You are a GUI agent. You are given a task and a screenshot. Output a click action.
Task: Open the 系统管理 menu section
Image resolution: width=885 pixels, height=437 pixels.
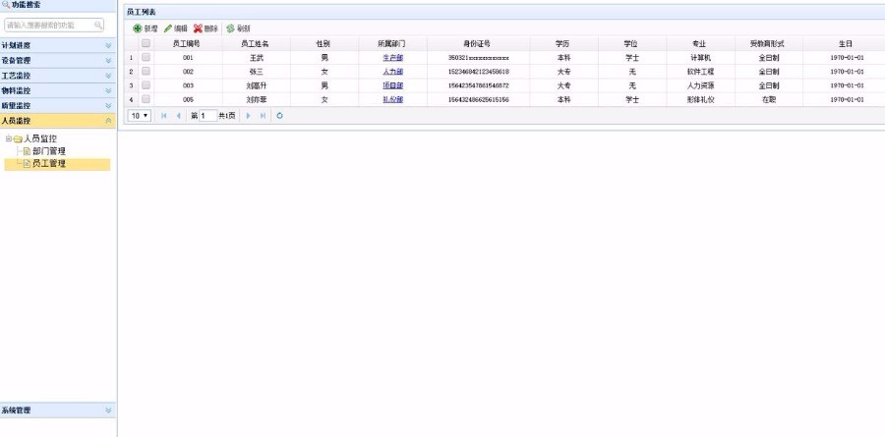(x=58, y=410)
